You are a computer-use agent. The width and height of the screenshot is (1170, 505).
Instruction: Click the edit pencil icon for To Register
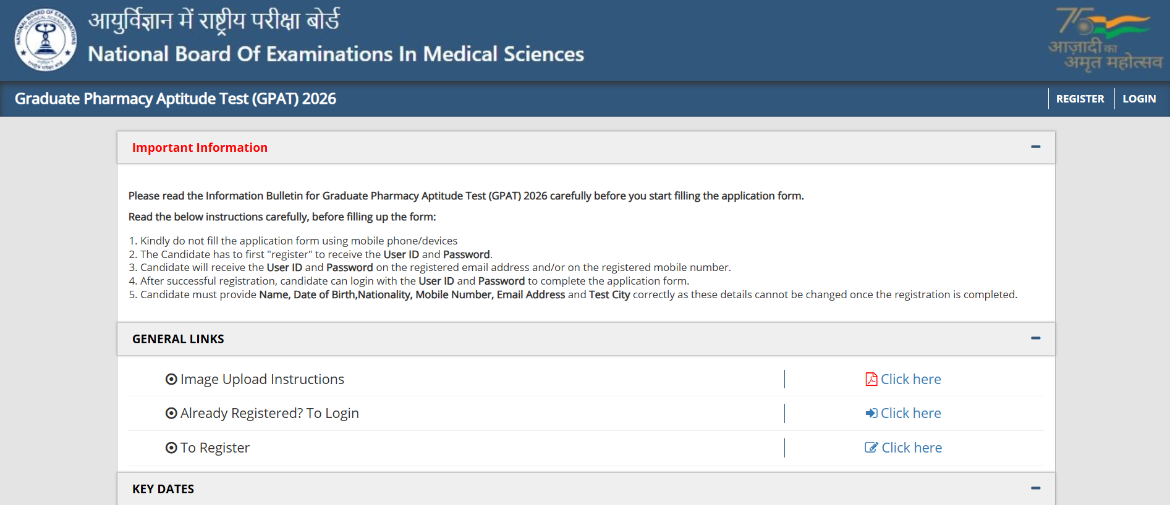coord(871,448)
